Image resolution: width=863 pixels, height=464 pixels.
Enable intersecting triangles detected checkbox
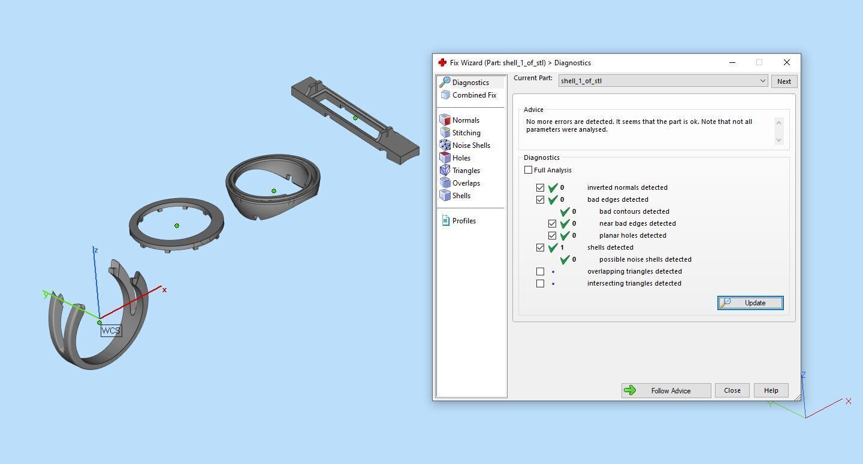click(540, 283)
